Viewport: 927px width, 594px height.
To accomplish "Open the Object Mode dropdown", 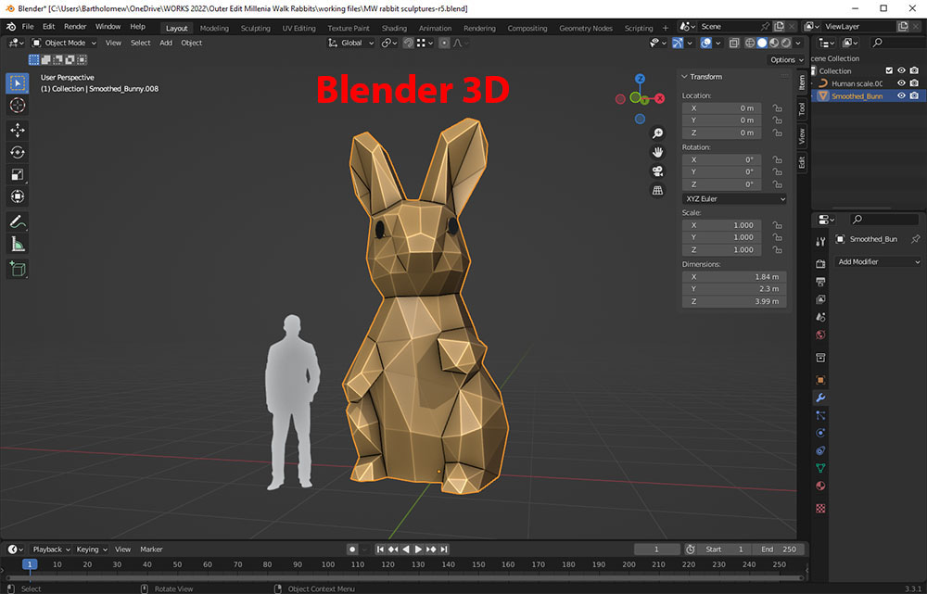I will click(64, 43).
